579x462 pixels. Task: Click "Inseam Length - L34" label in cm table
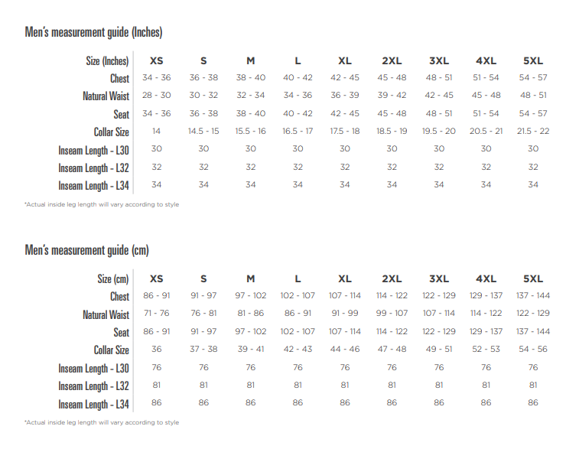[x=94, y=404]
